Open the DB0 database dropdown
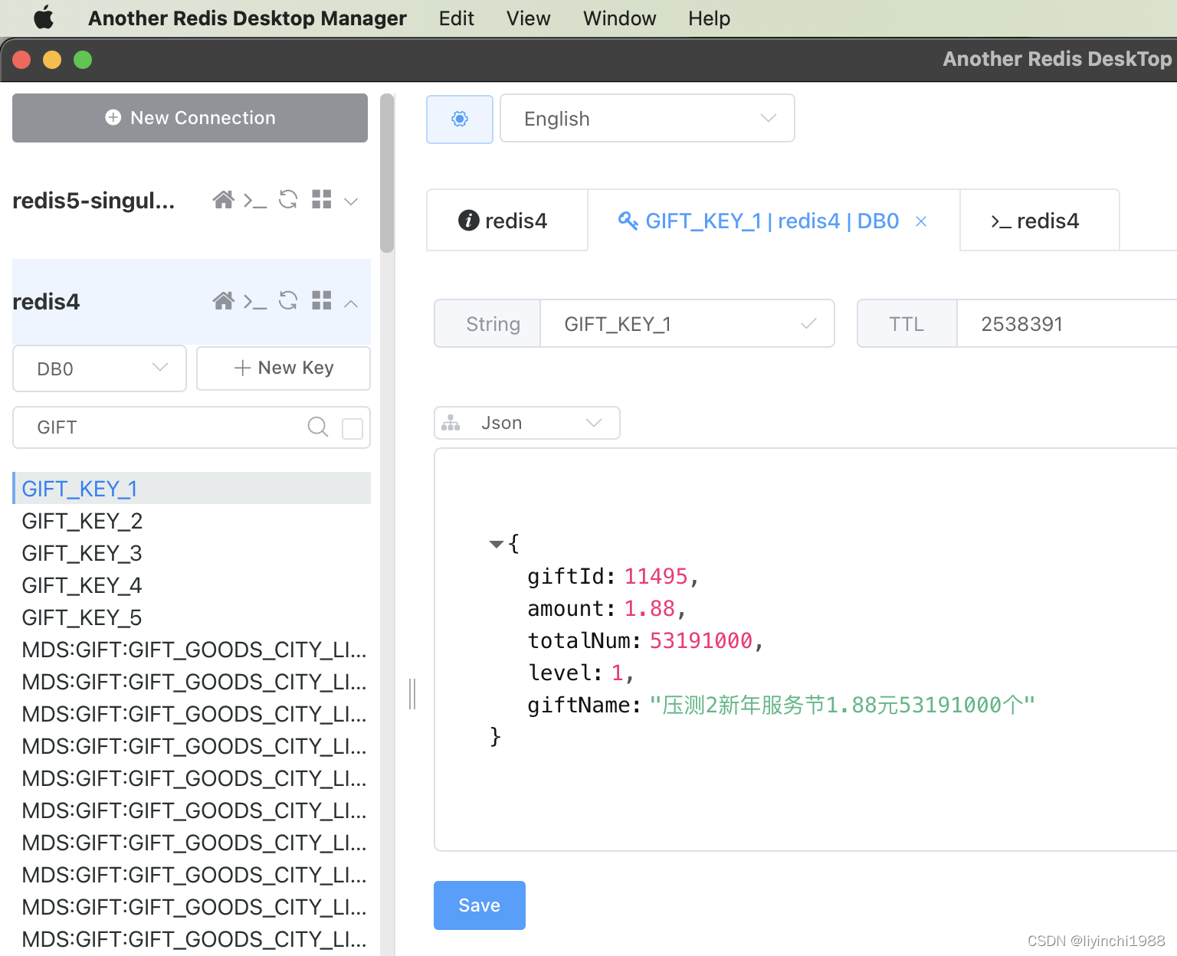1177x956 pixels. (100, 368)
